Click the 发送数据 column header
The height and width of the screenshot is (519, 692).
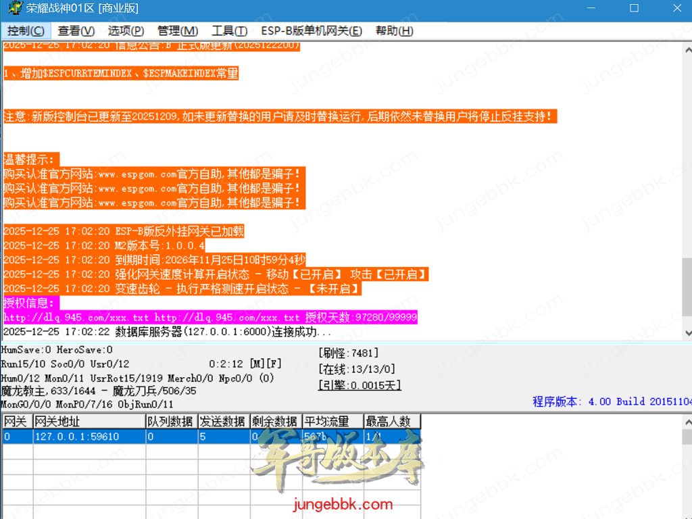coord(224,421)
